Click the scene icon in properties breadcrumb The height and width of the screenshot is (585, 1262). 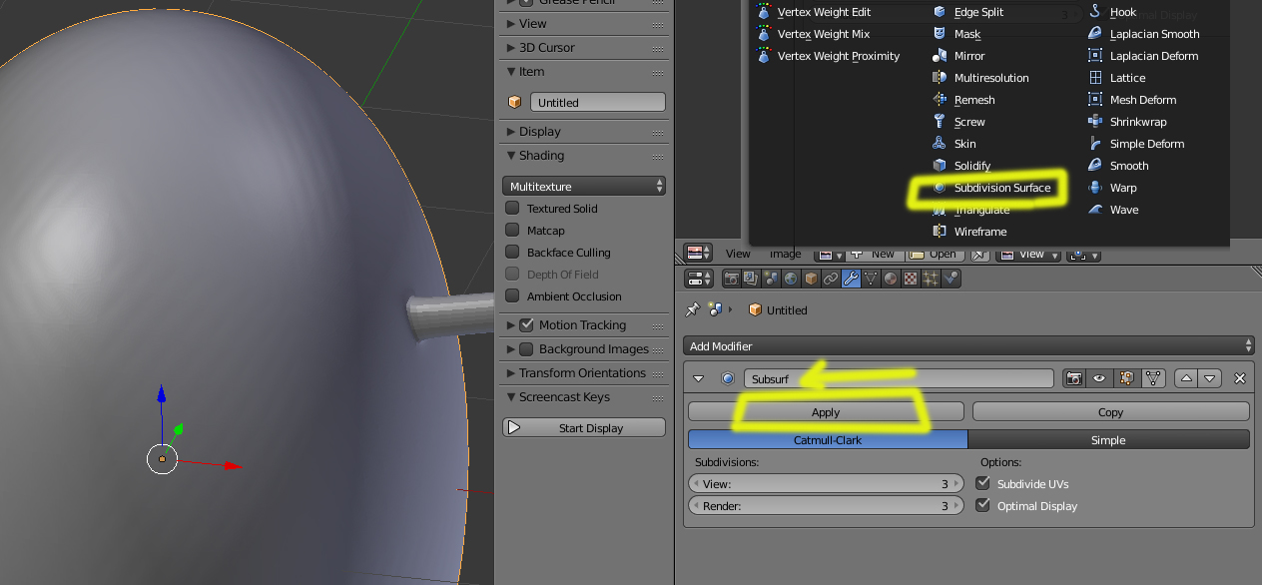715,309
